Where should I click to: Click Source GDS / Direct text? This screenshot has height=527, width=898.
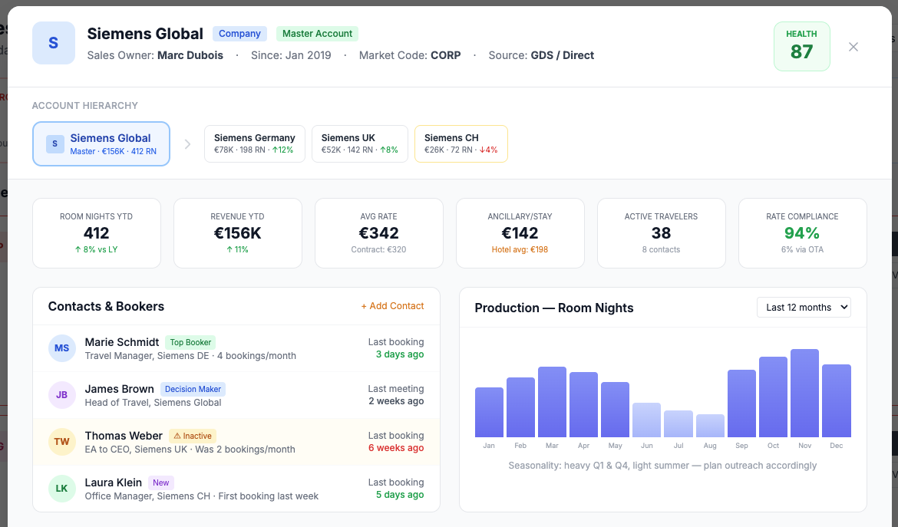tap(541, 55)
